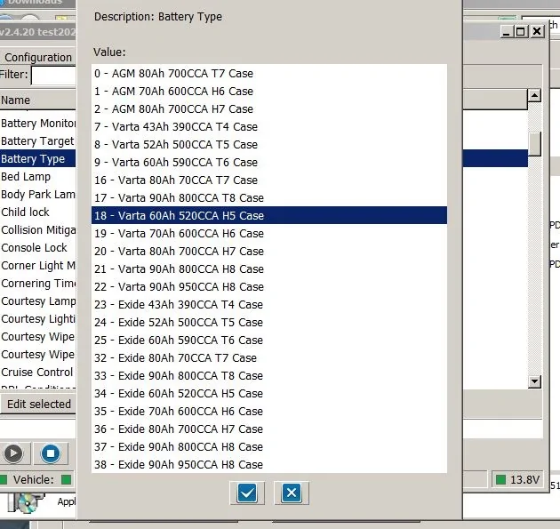
Task: Select 17 - Varta 90Ah 800CCA T8 Case
Action: click(269, 198)
